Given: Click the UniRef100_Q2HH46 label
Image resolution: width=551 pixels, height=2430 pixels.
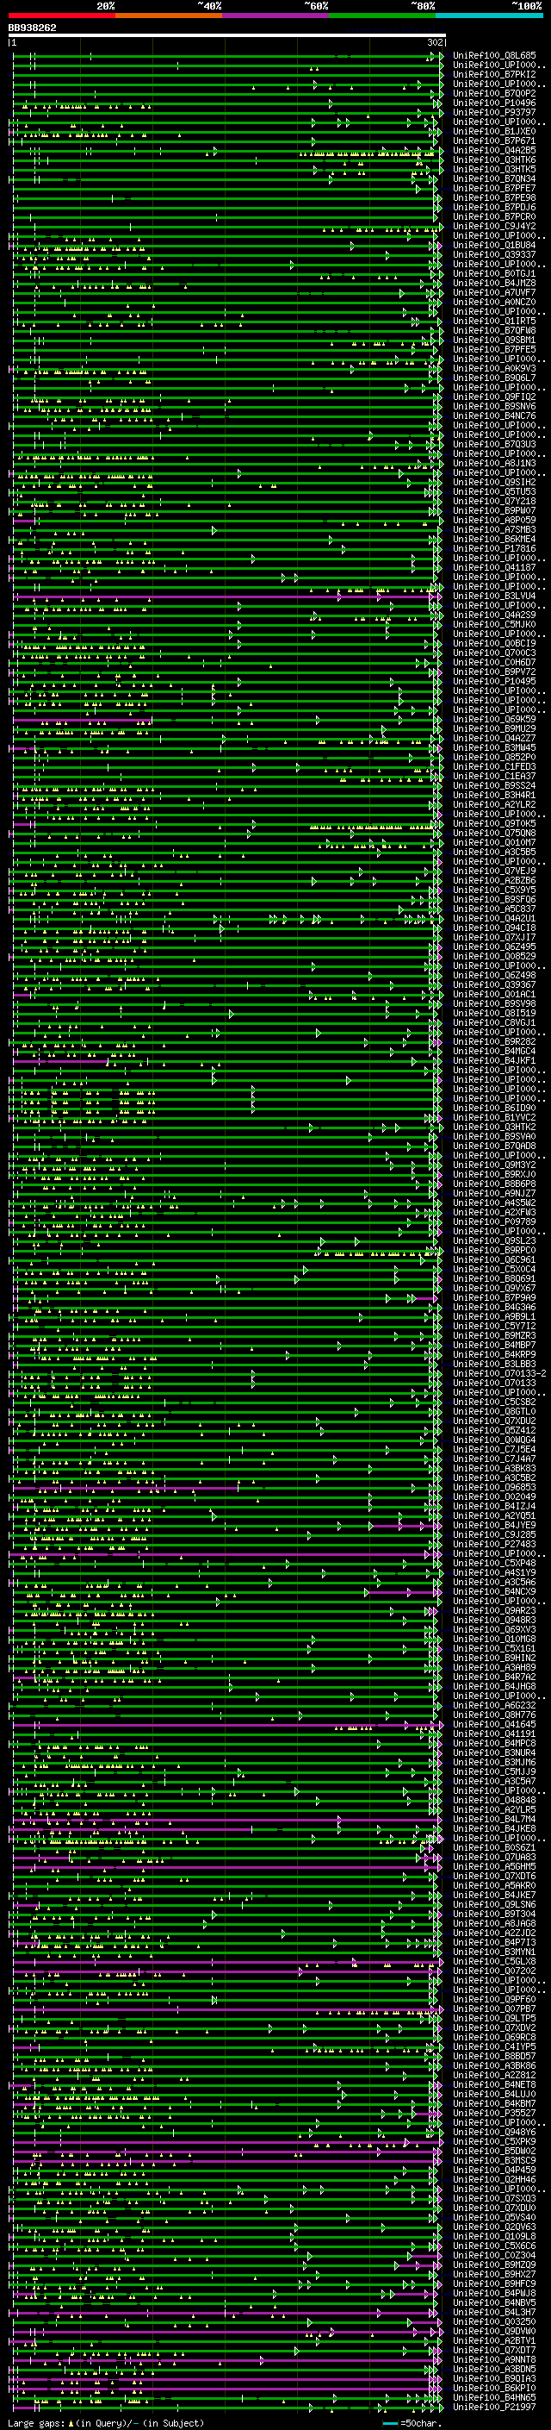Looking at the screenshot, I should (494, 2179).
